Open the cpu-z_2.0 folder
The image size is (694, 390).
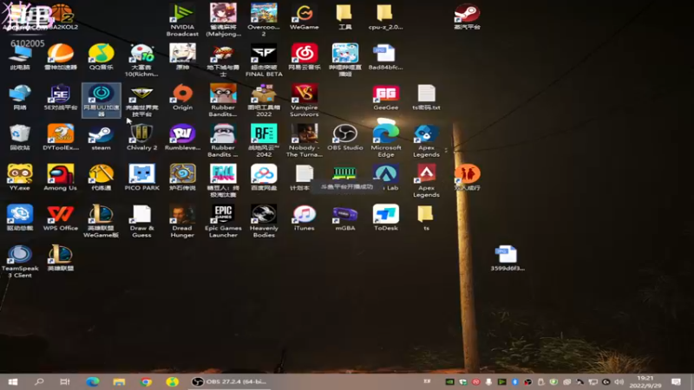pos(385,16)
